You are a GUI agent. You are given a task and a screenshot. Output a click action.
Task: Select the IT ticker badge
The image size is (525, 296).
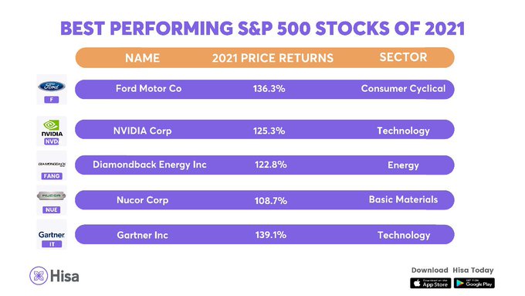click(52, 244)
